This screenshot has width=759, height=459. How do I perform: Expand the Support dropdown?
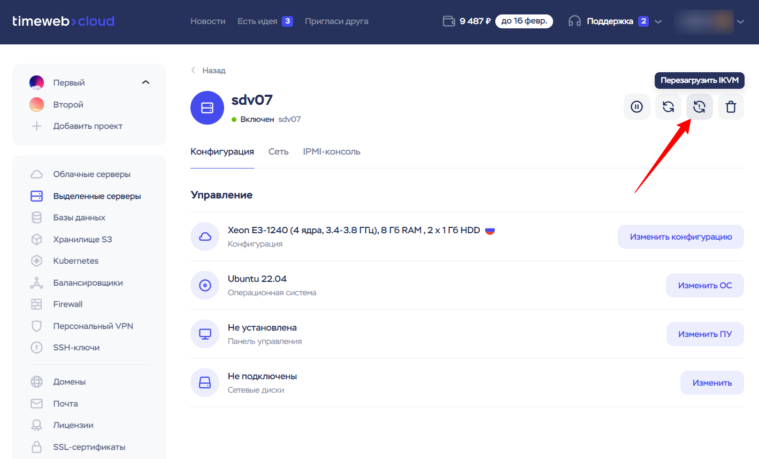(658, 21)
